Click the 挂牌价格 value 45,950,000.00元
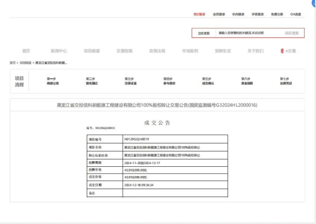Screen dimensions: 316x224 (x=135, y=170)
